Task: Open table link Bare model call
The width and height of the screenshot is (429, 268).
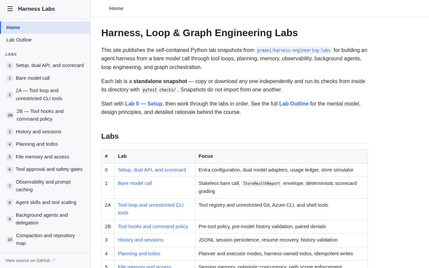Action: point(135,183)
